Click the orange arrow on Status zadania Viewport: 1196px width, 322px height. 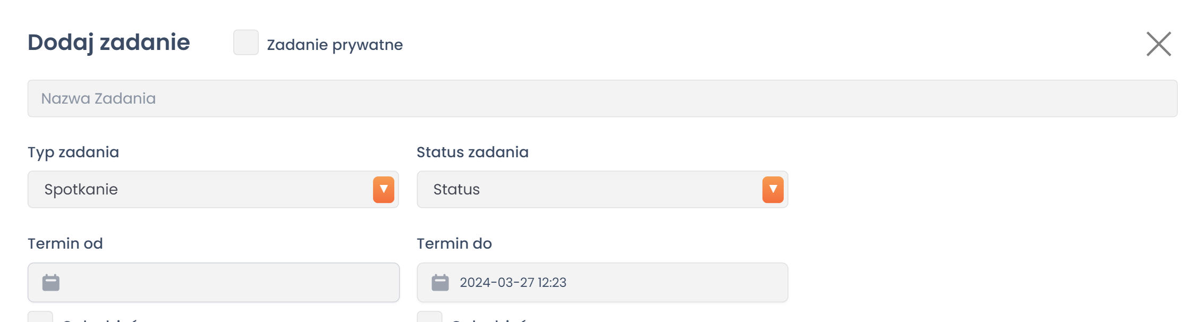(773, 190)
